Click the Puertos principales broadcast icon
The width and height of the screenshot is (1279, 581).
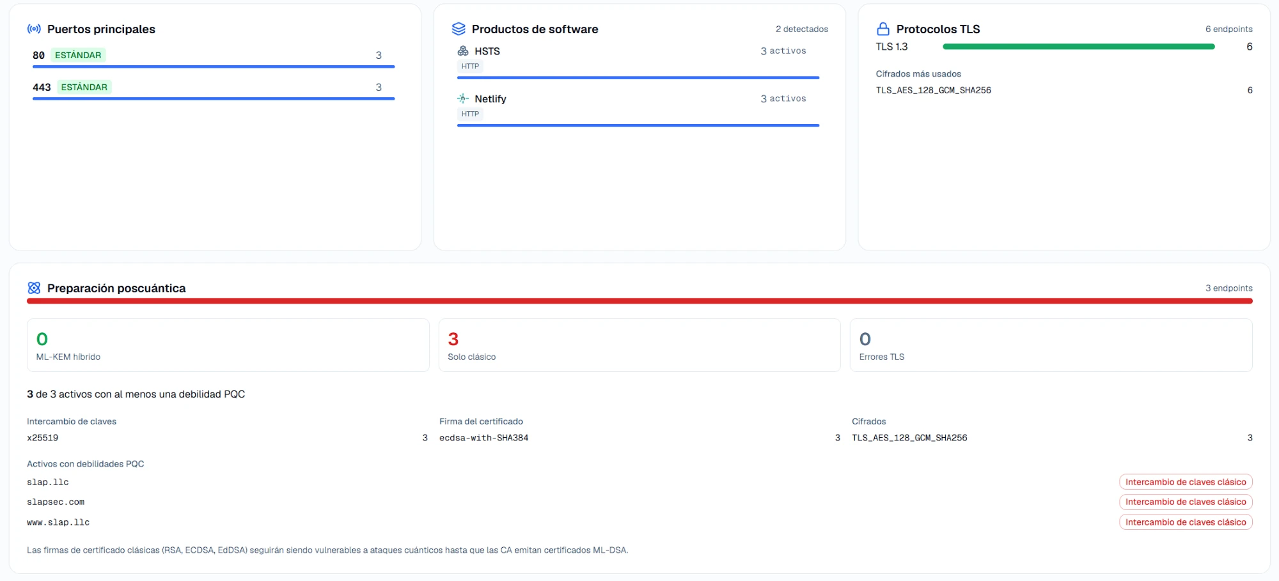point(34,29)
